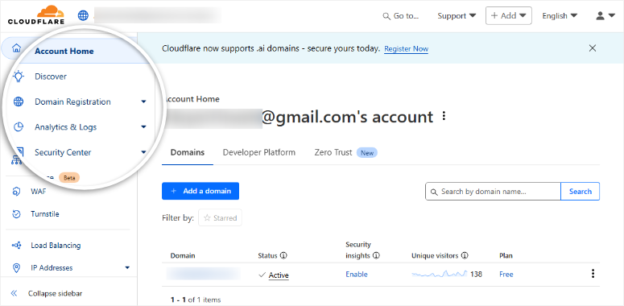The height and width of the screenshot is (306, 624).
Task: Click the Search button
Action: (x=581, y=192)
